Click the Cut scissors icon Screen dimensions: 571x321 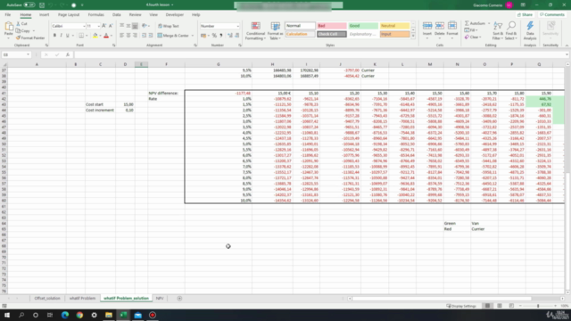point(18,24)
